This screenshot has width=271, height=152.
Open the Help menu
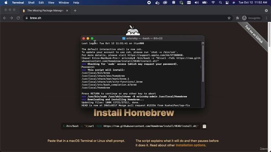[x=76, y=3]
